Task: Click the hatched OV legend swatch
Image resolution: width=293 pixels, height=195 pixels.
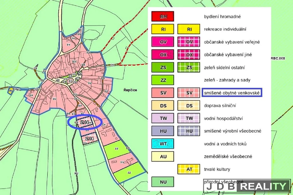Action: pyautogui.click(x=189, y=42)
